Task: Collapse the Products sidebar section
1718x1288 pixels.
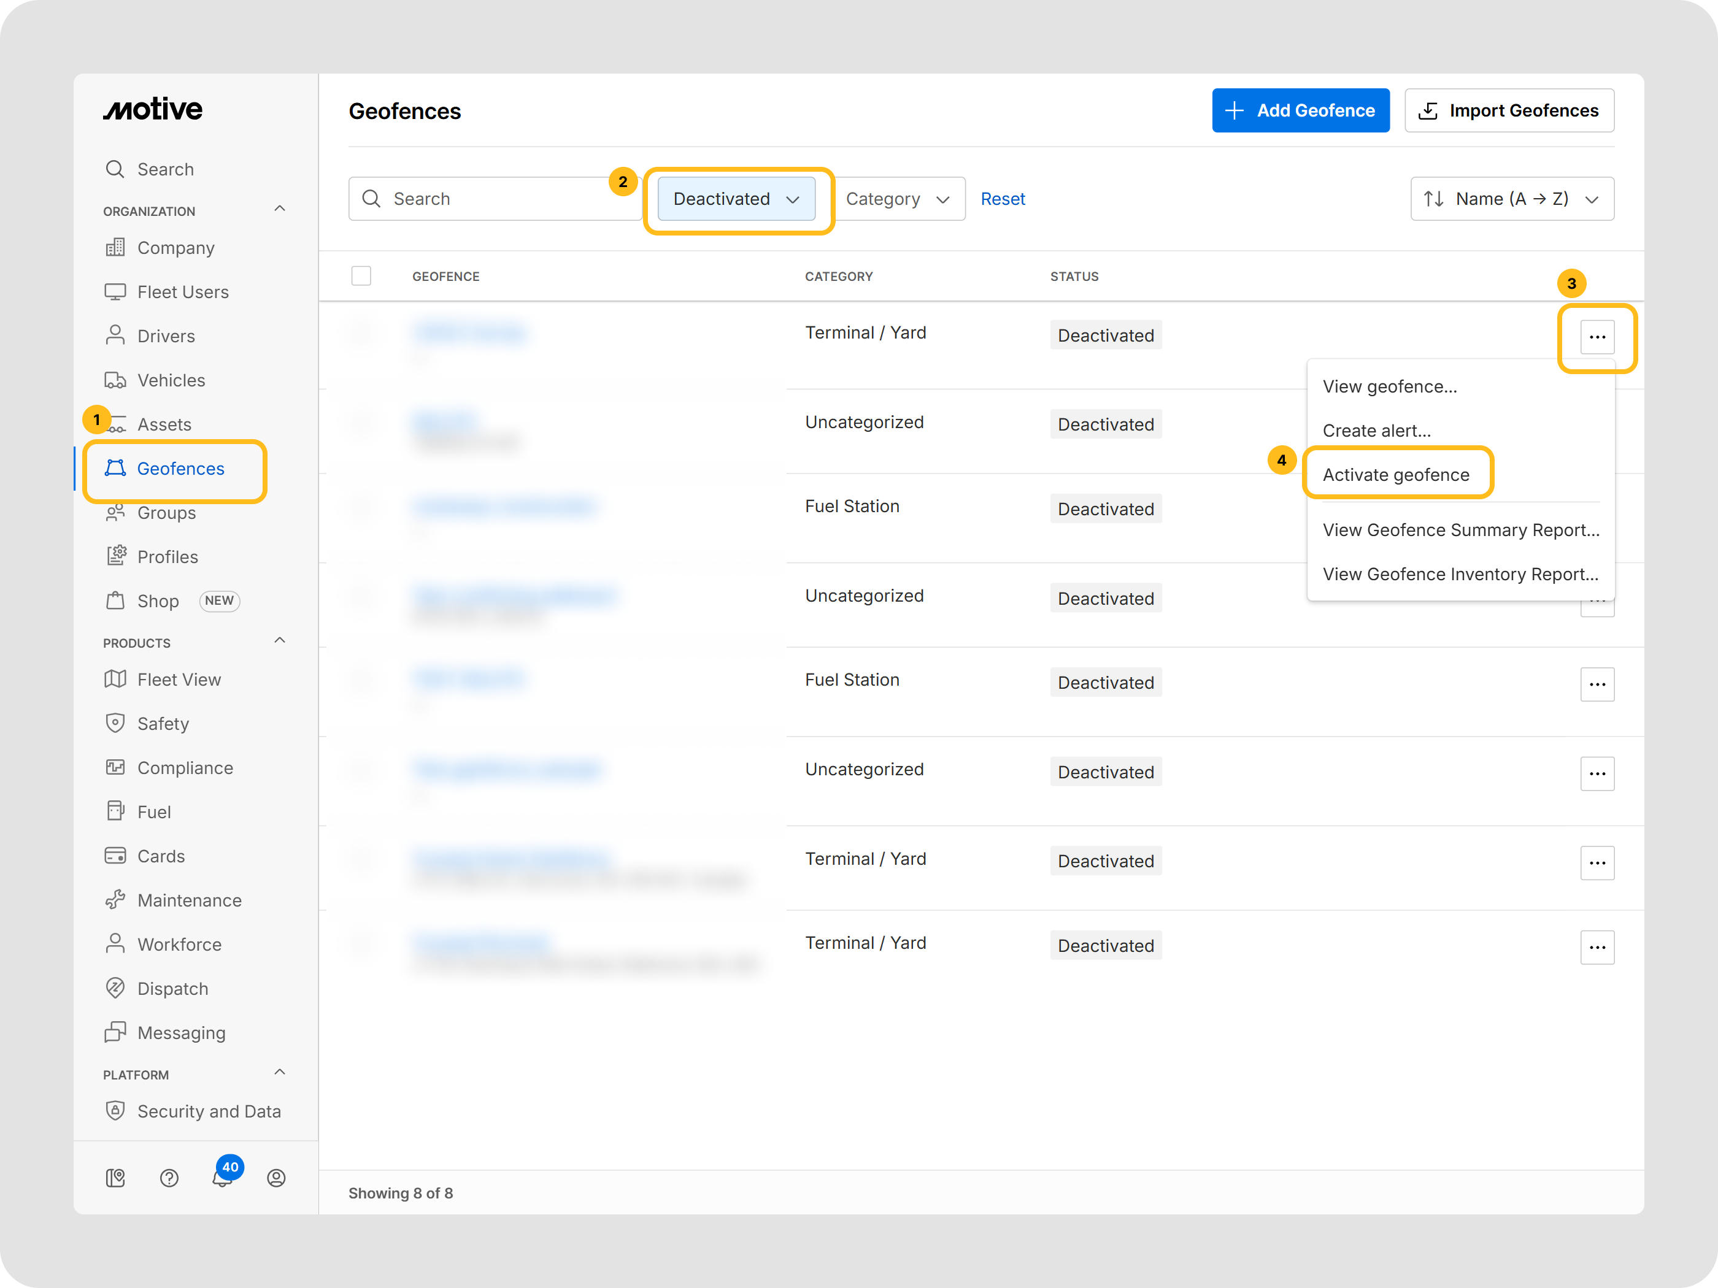Action: 280,640
